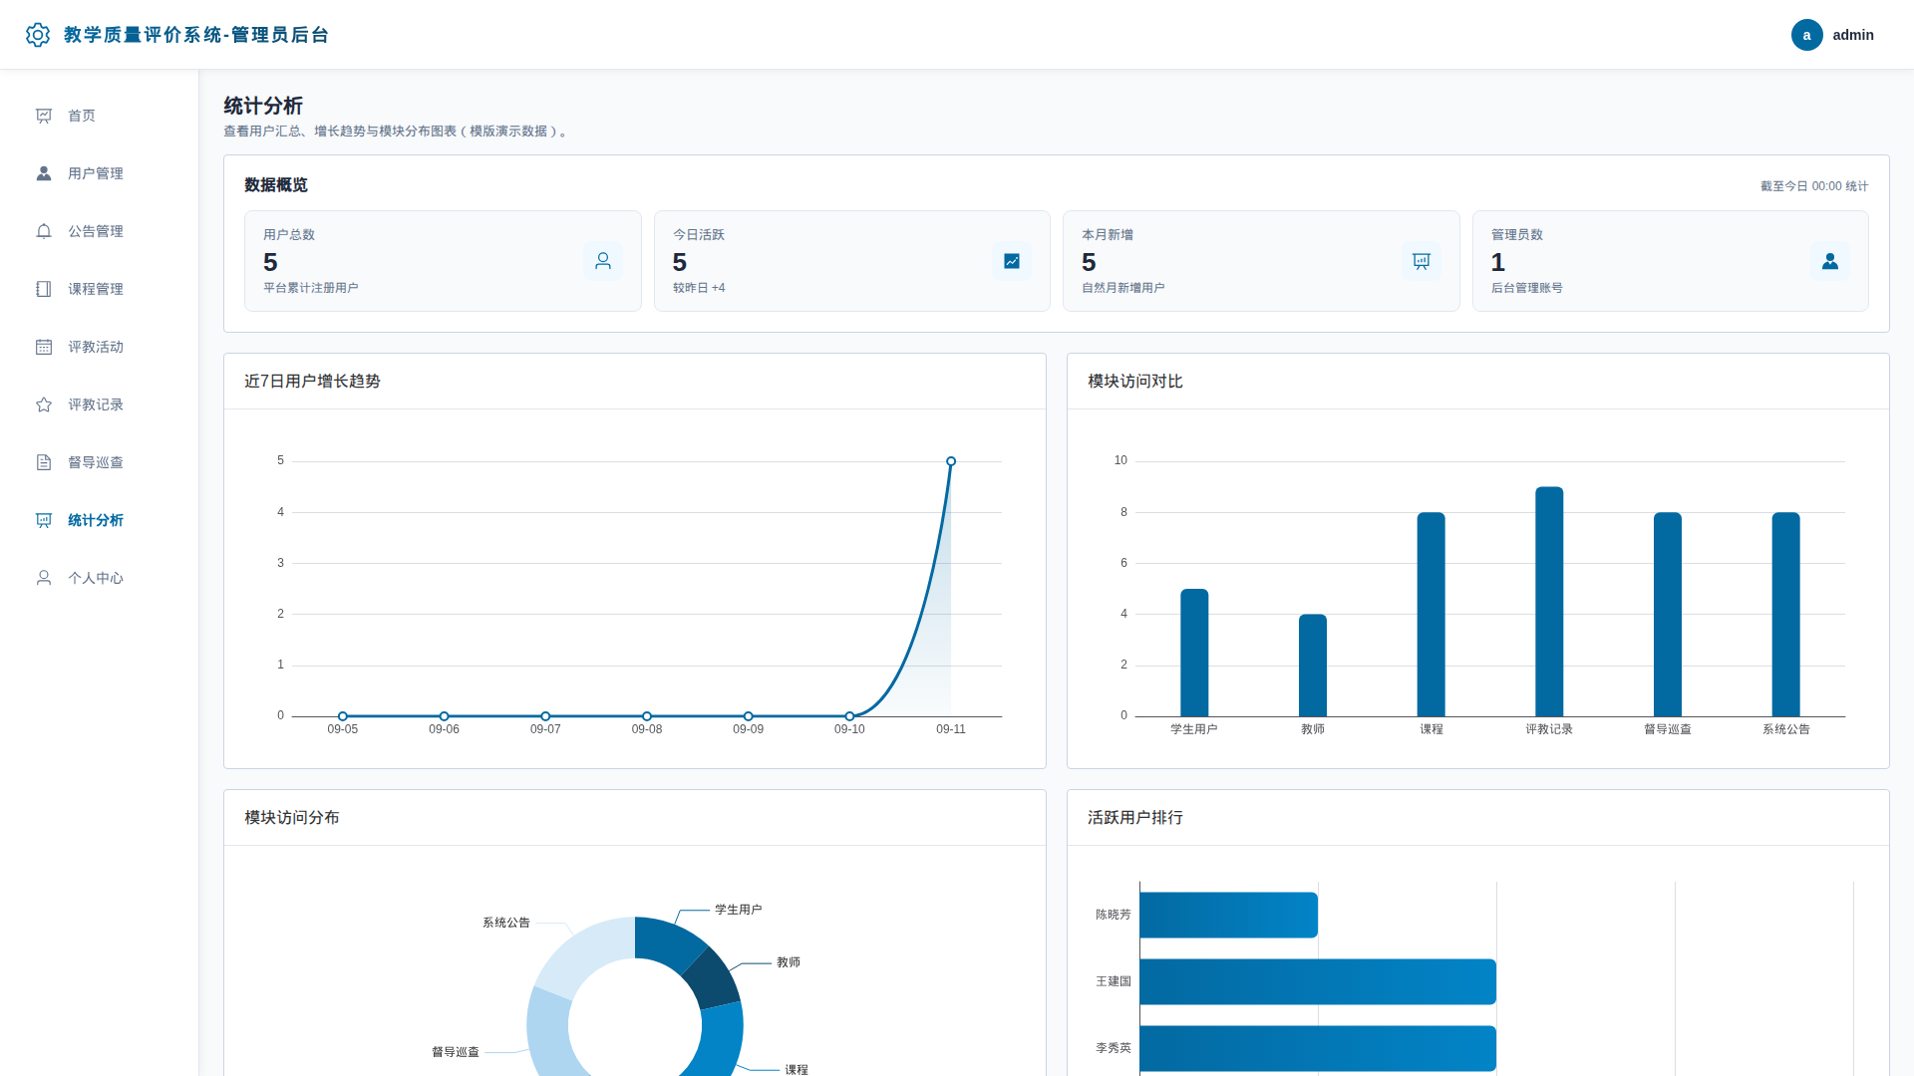The height and width of the screenshot is (1076, 1914).
Task: Click the 用户管理 person icon
Action: tap(44, 173)
